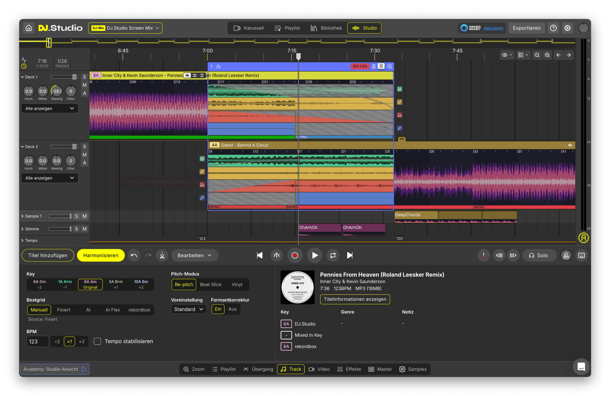Image resolution: width=611 pixels, height=396 pixels.
Task: Open the Master bottom tab
Action: tap(380, 369)
